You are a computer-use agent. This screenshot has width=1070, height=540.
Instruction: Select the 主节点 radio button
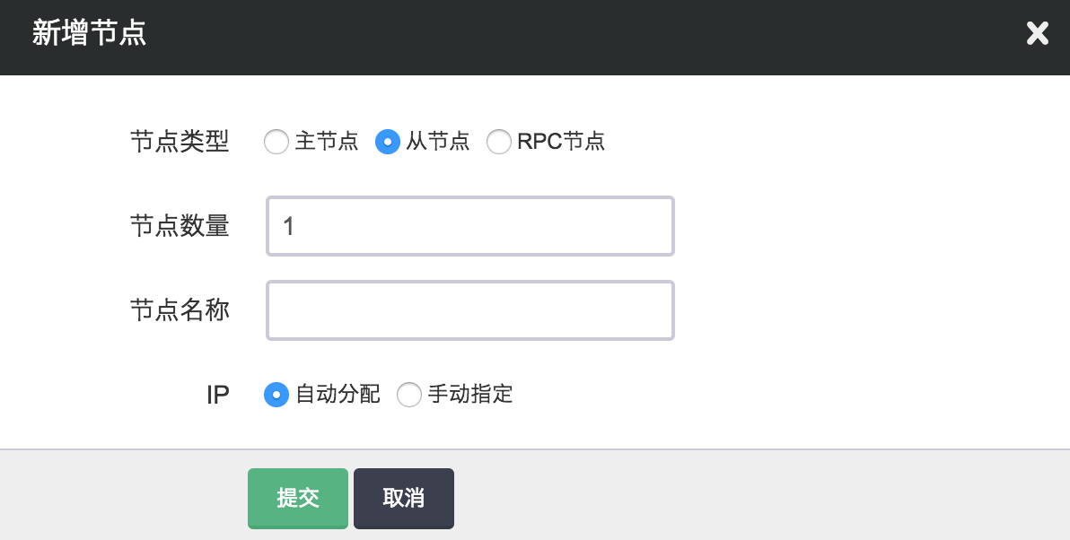coord(276,142)
